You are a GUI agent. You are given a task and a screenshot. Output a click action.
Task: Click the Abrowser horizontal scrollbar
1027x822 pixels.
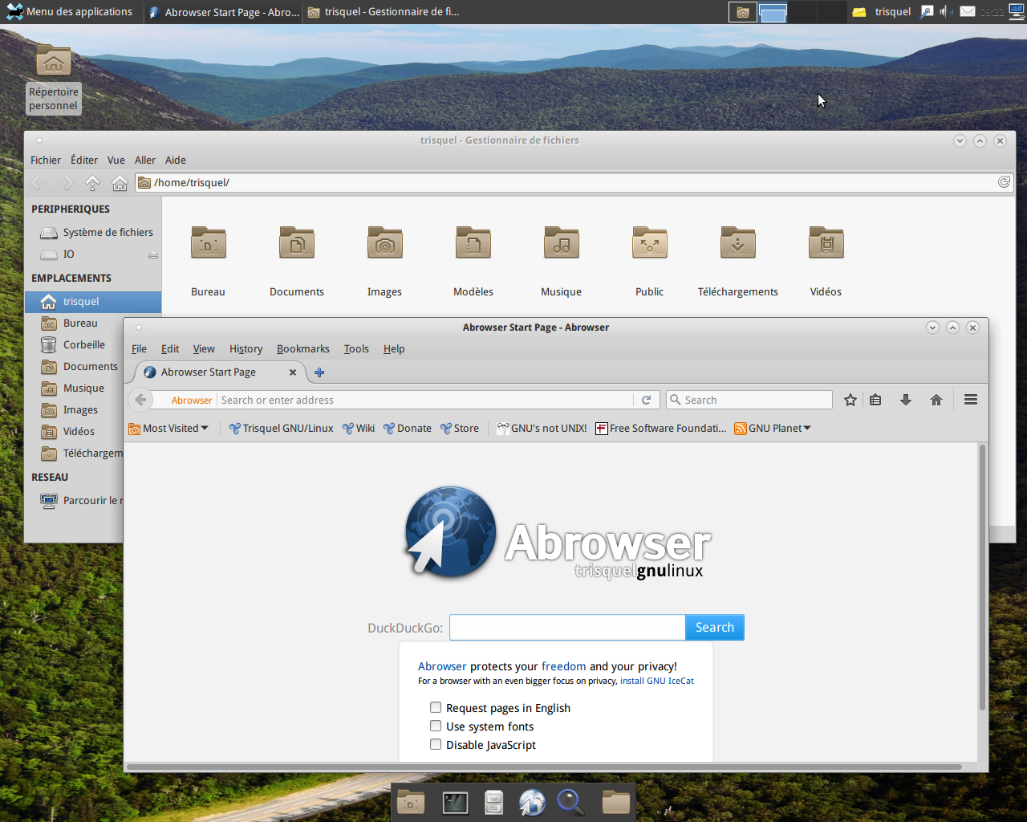tap(544, 767)
